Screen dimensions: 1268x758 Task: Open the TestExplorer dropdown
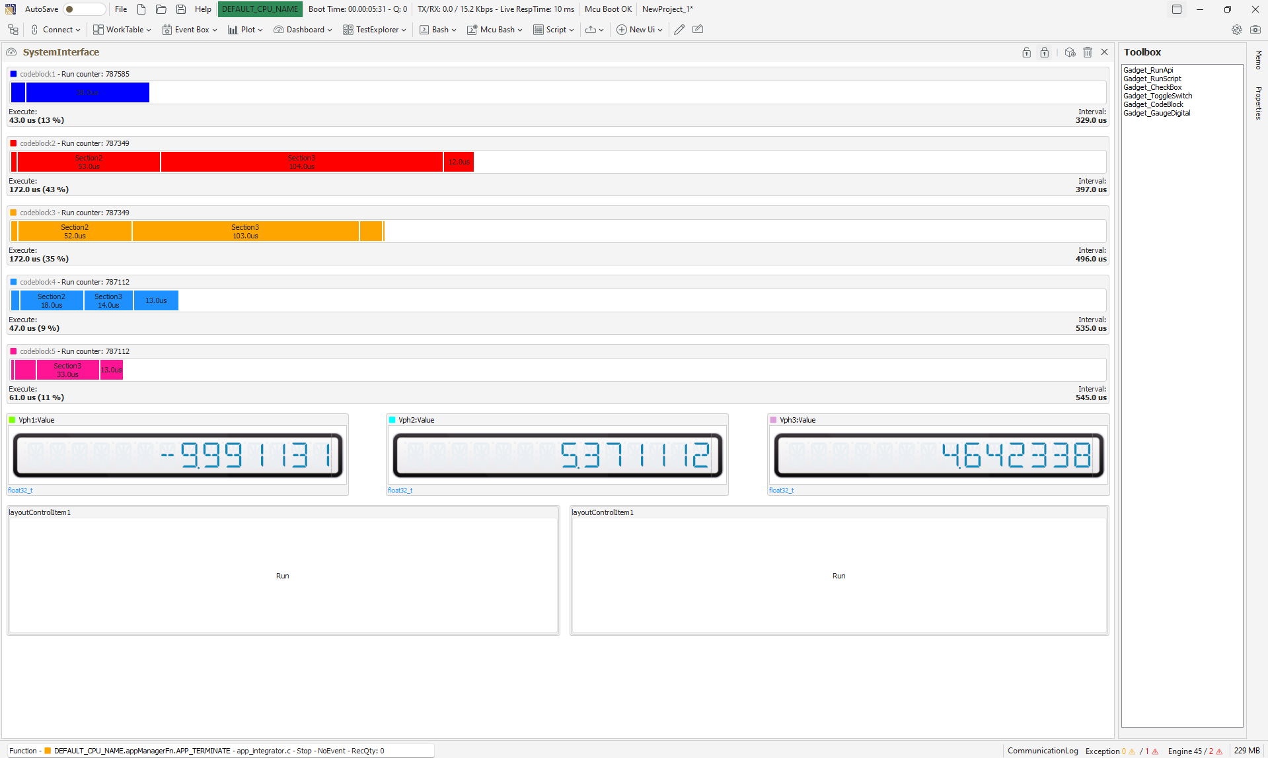[375, 30]
